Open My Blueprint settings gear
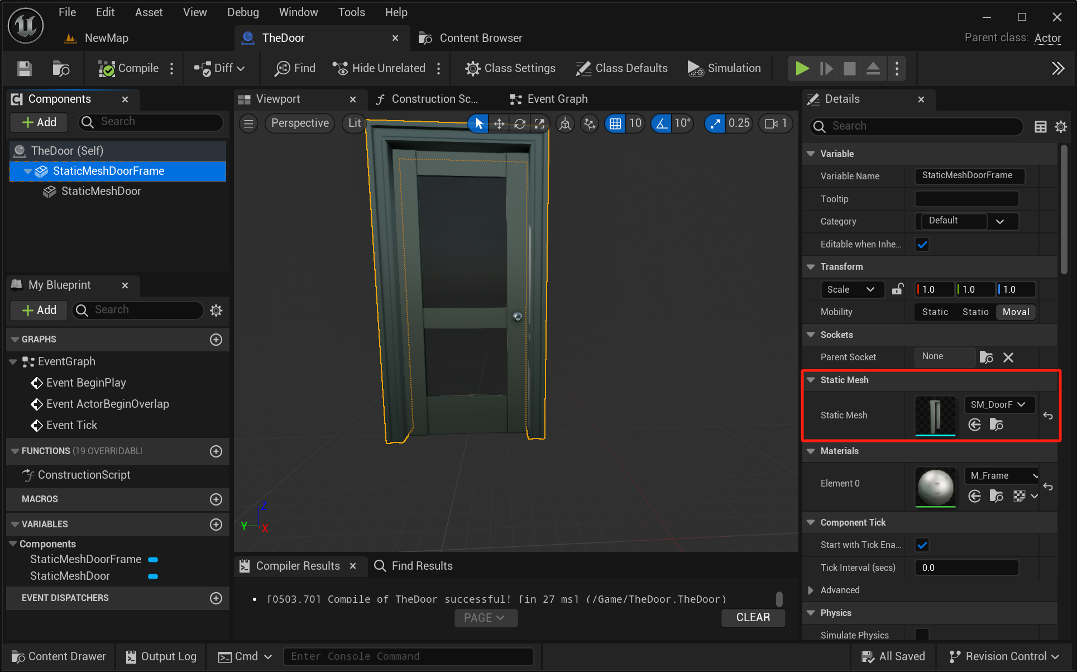Image resolution: width=1077 pixels, height=672 pixels. (216, 311)
